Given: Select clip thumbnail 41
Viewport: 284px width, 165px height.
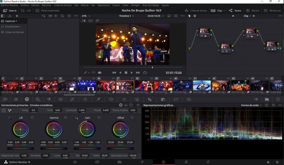Looking at the screenshot, I should click(202, 86).
